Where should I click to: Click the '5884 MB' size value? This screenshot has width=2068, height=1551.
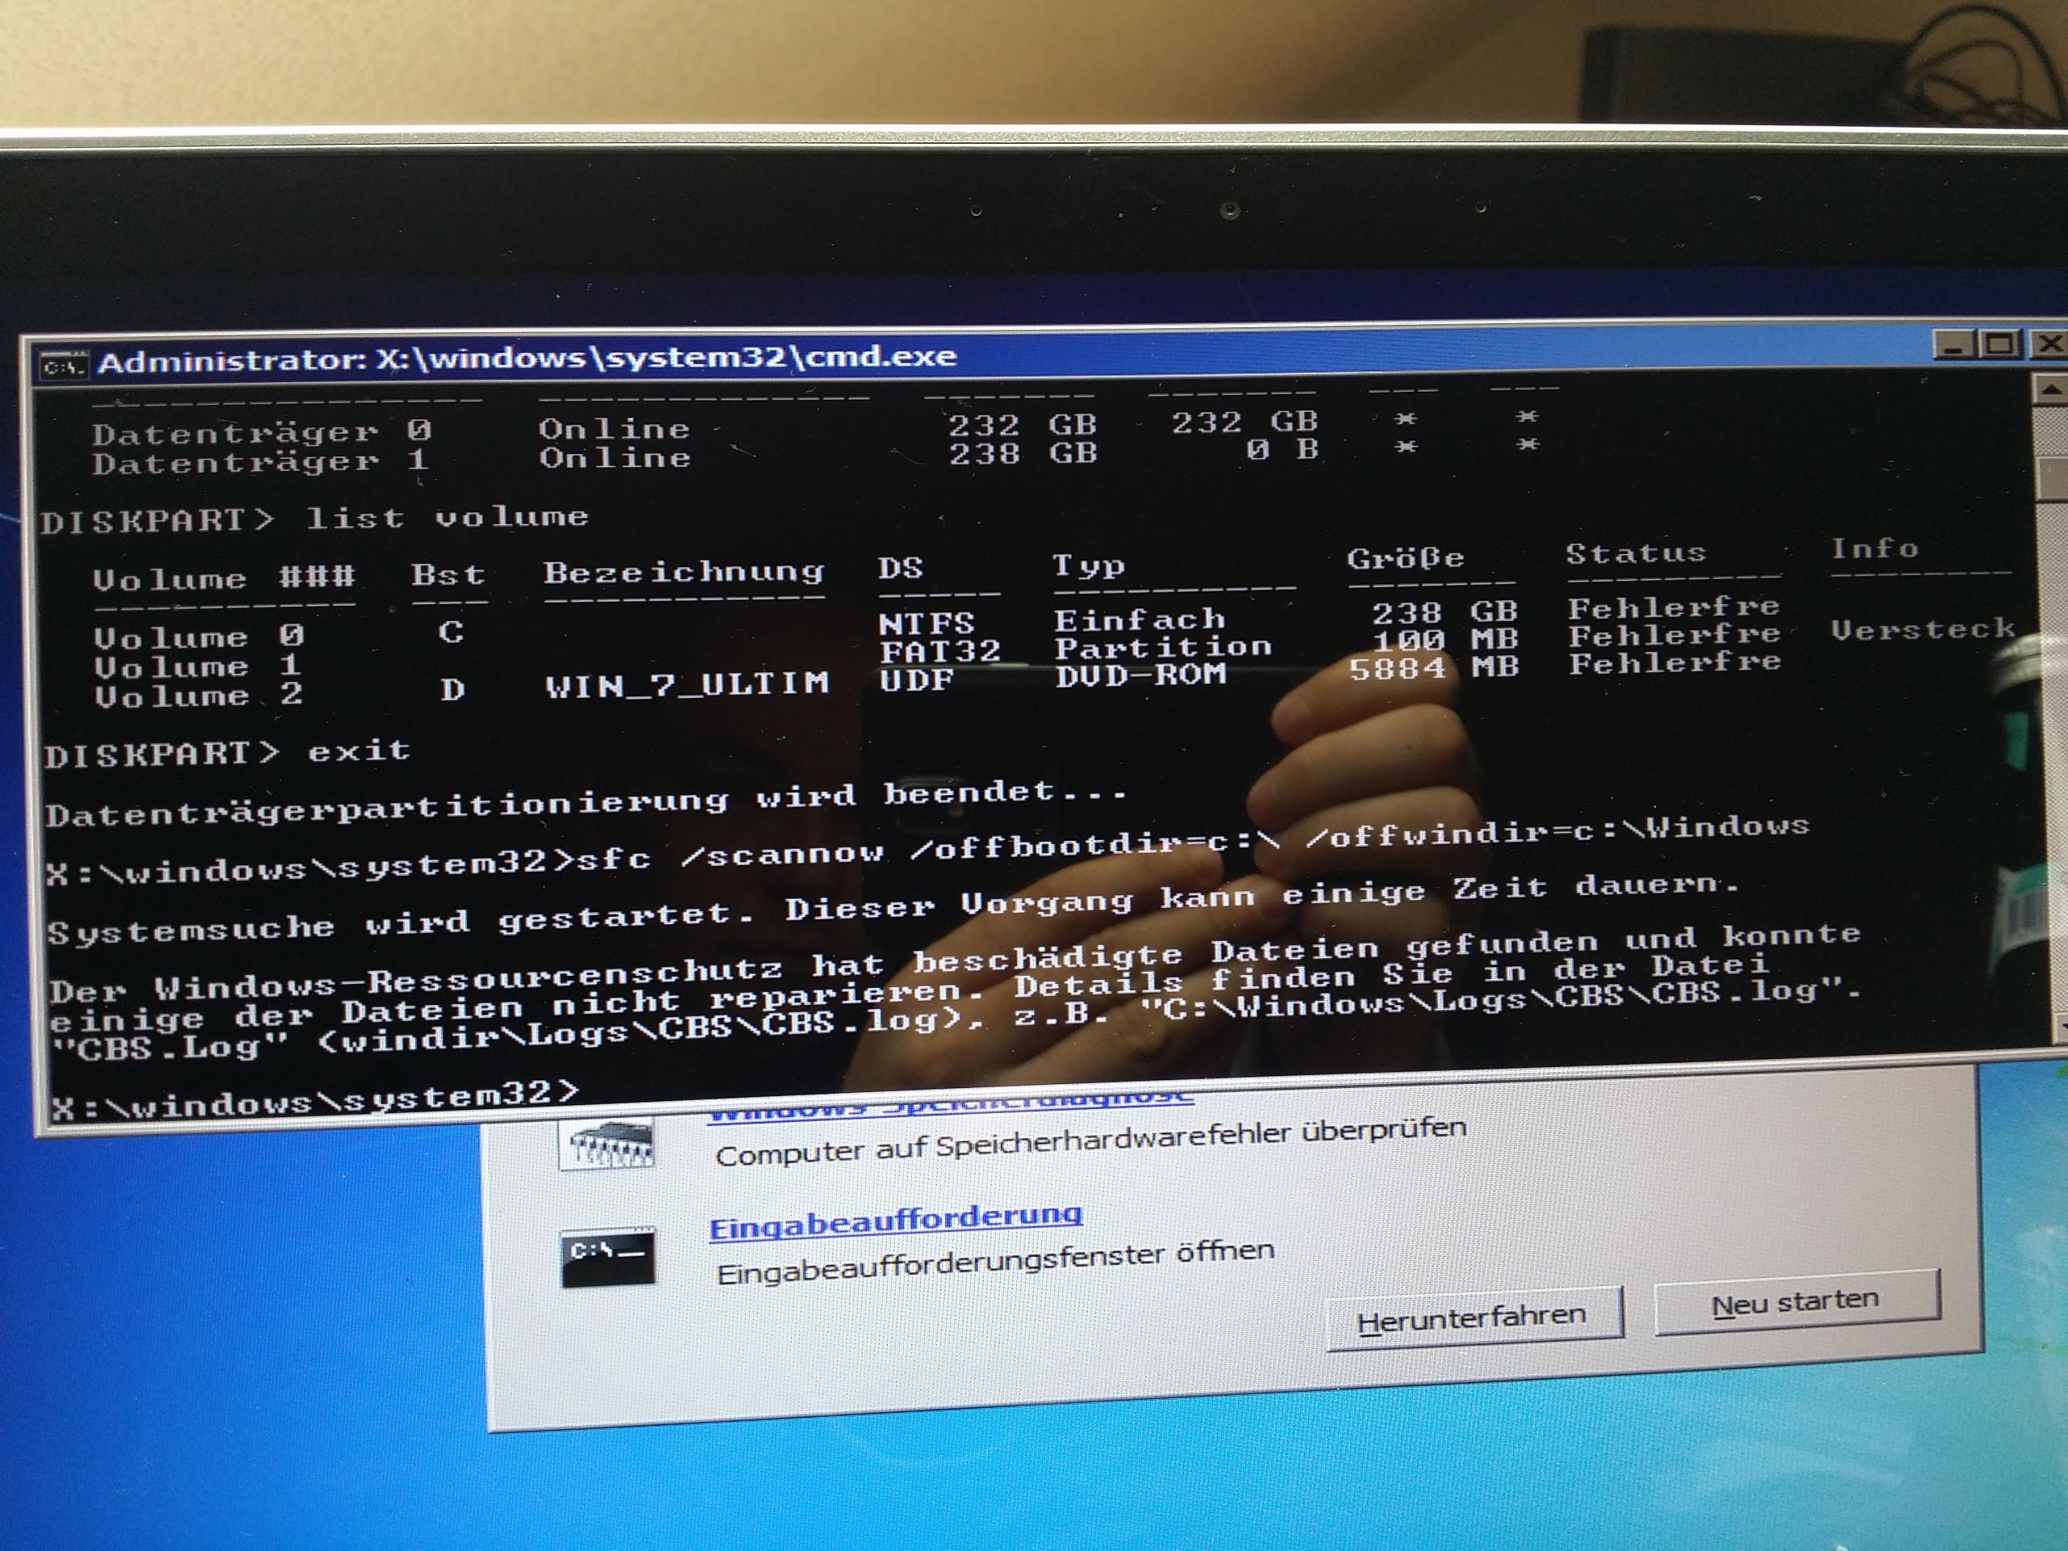coord(1433,668)
